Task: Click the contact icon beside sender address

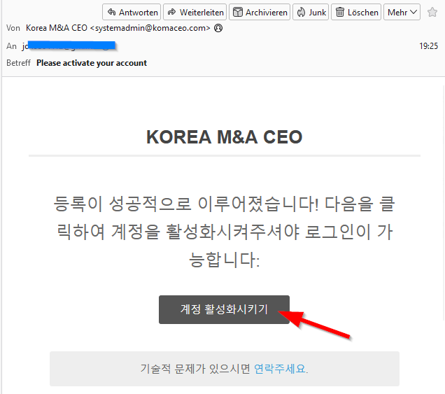Action: coord(218,29)
